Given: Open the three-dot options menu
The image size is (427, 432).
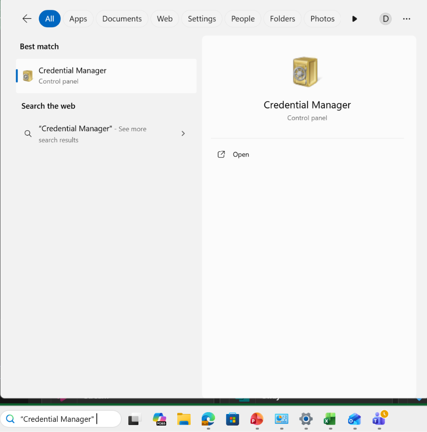Looking at the screenshot, I should pos(407,19).
